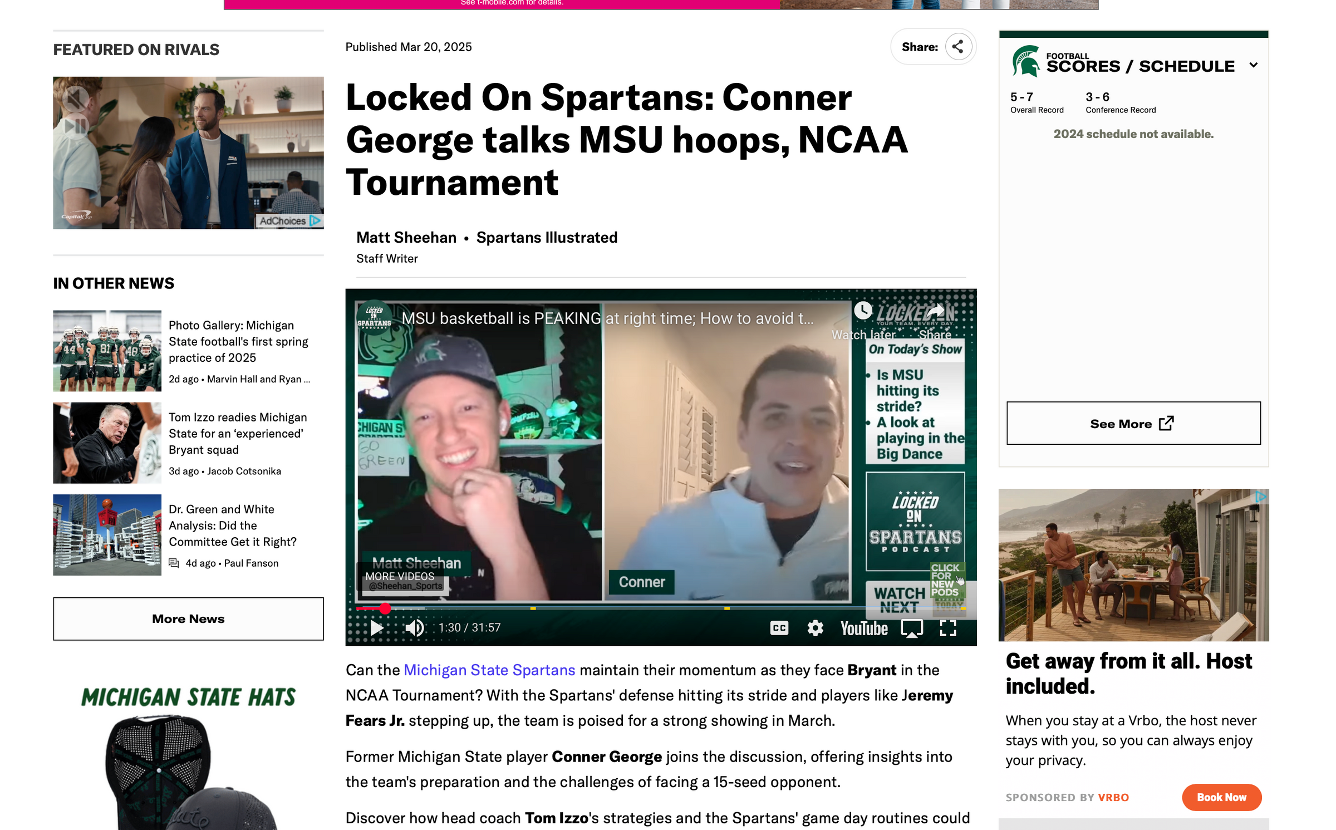Image resolution: width=1336 pixels, height=830 pixels.
Task: Click the 'Staff Writer' label
Action: [386, 258]
